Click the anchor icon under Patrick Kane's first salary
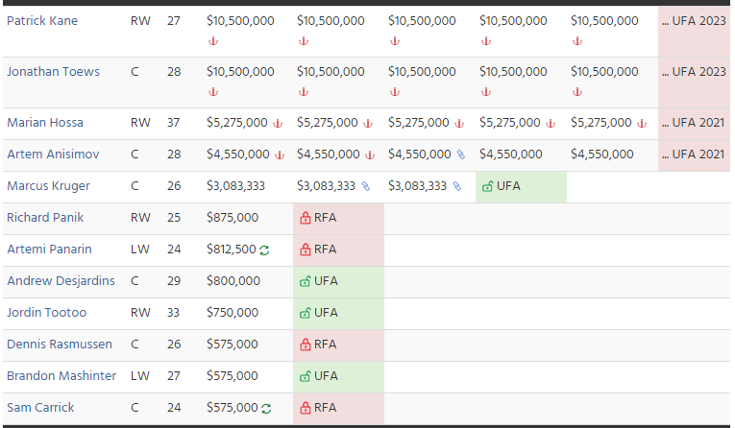This screenshot has width=735, height=428. pyautogui.click(x=212, y=41)
